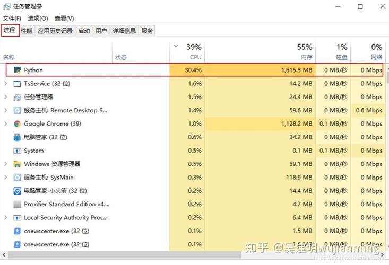Expand the 任务管理器 process group
389x265 pixels.
(5, 97)
